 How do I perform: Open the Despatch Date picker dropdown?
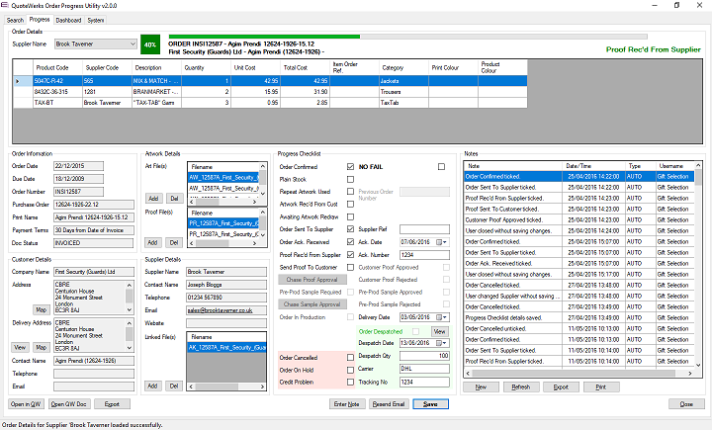[443, 342]
